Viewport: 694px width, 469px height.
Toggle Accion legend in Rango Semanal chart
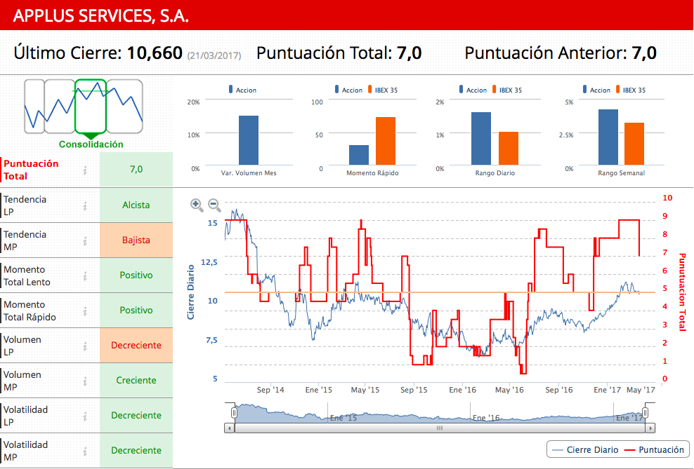596,90
